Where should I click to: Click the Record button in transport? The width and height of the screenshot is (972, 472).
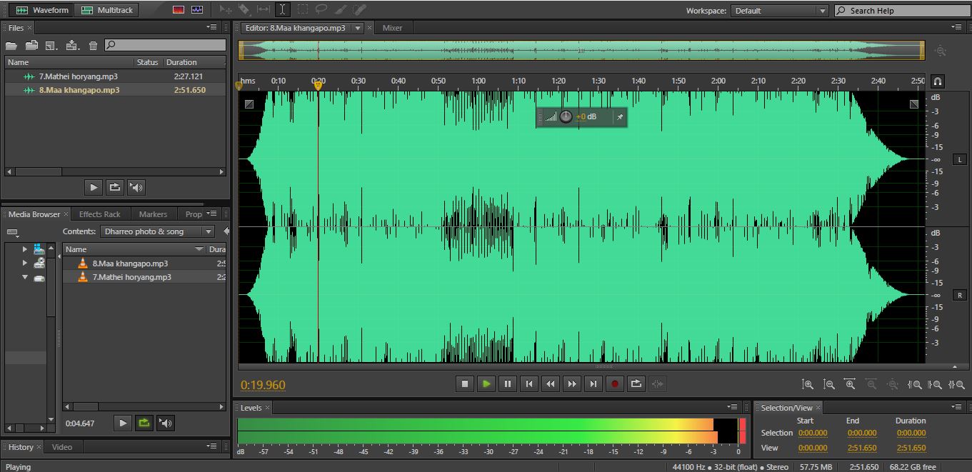[x=614, y=383]
